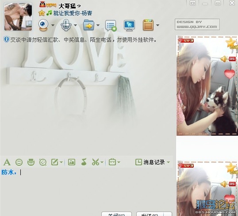Open the send options arrow beside 发送
238x216 pixels.
(168, 214)
